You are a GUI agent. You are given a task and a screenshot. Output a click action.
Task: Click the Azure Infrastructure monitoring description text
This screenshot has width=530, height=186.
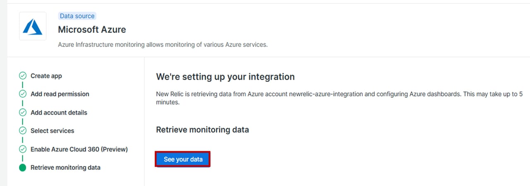click(x=163, y=44)
